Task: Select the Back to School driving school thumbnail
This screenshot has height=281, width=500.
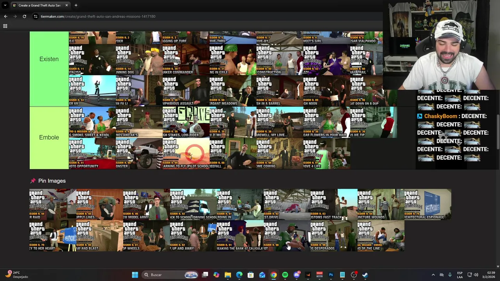Action: [193, 205]
